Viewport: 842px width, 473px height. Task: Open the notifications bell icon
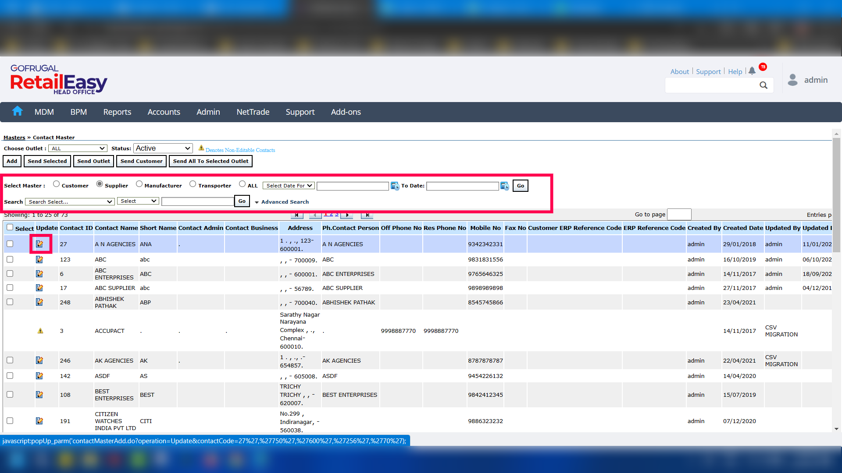click(752, 71)
